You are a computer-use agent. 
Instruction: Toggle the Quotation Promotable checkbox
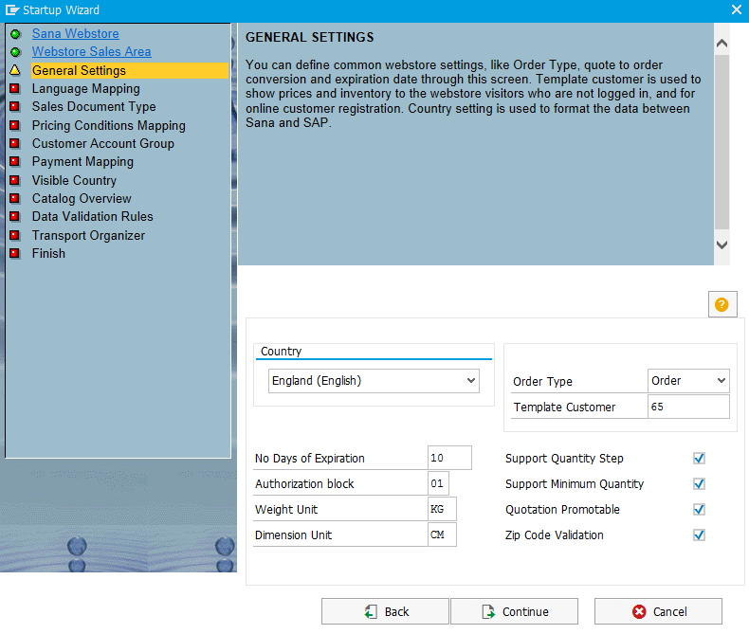point(699,510)
